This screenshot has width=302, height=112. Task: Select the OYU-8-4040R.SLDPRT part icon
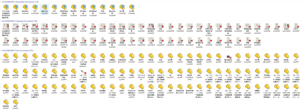tap(141, 71)
